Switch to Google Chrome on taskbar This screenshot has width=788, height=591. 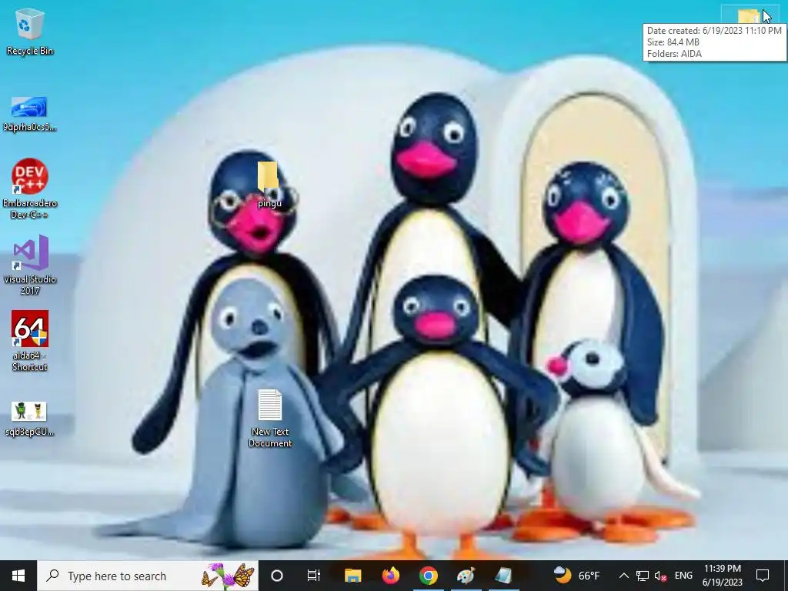pyautogui.click(x=428, y=576)
